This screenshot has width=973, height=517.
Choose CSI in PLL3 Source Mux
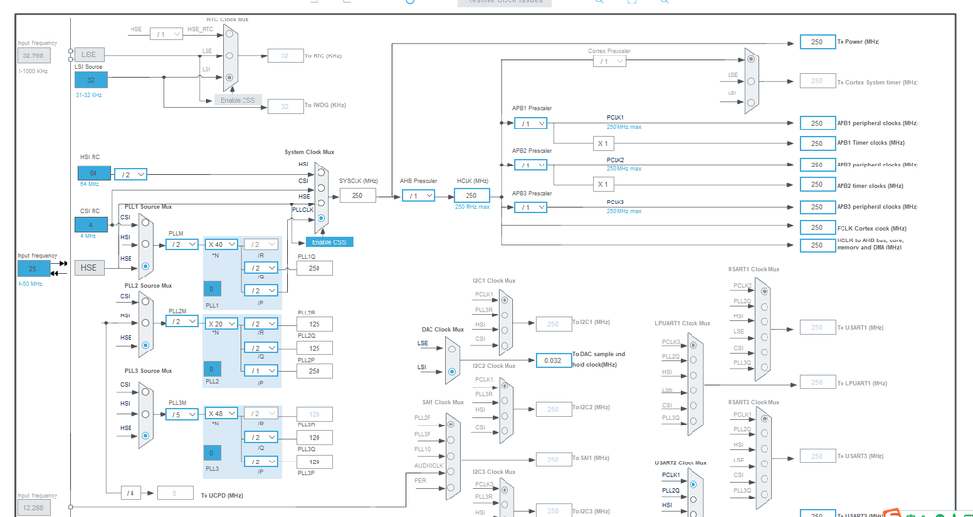click(144, 393)
